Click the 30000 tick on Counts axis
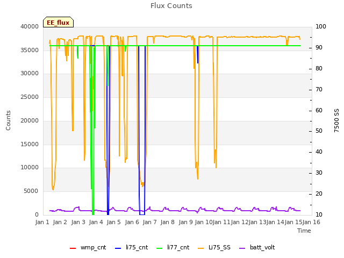Screen dimensions: 344x258 click(x=30, y=74)
